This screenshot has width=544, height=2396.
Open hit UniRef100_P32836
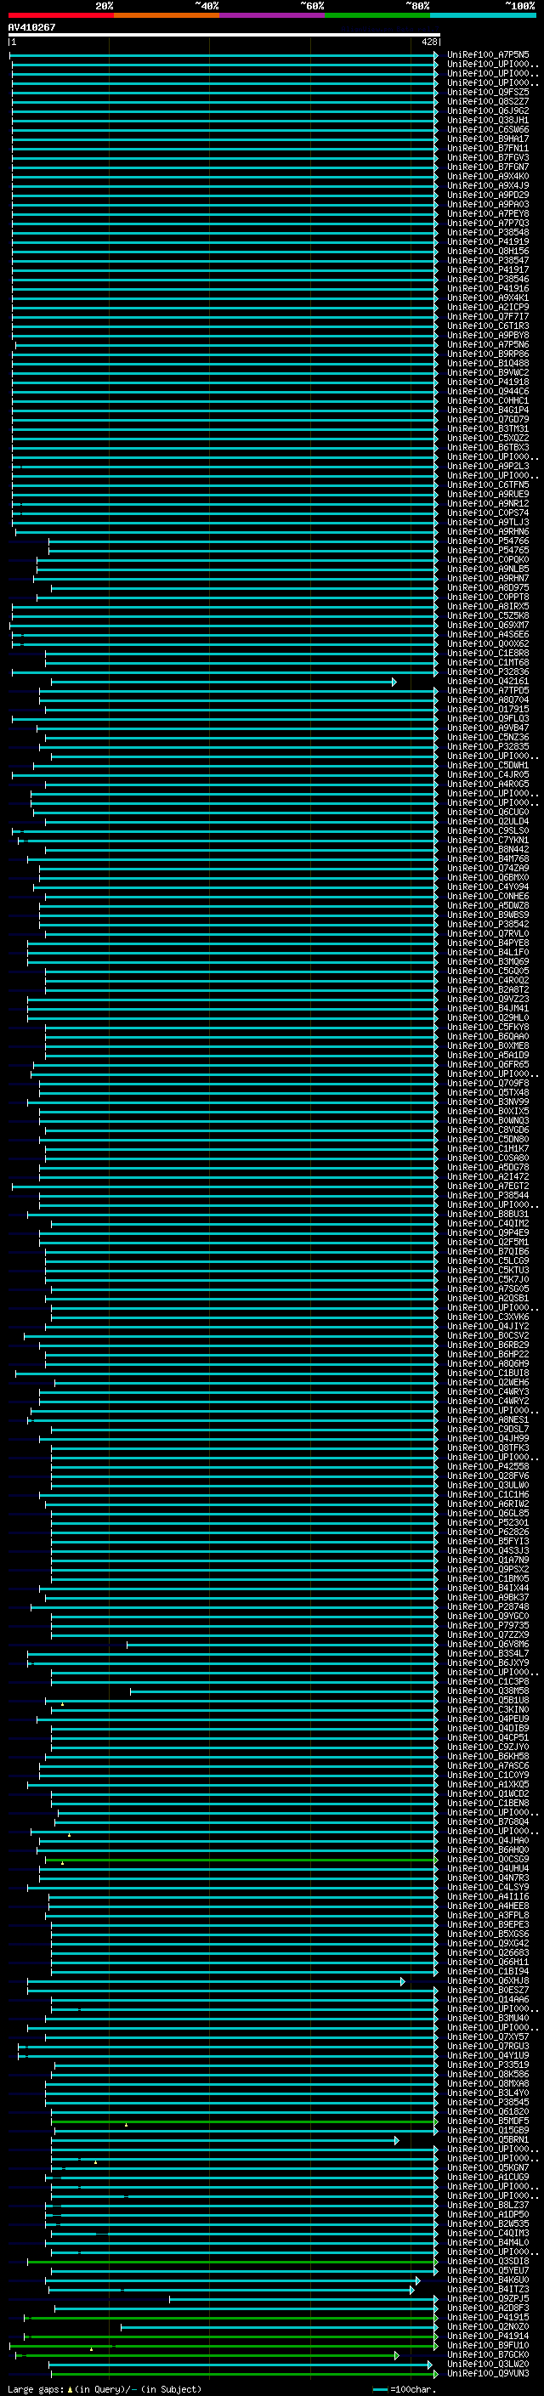pos(488,672)
